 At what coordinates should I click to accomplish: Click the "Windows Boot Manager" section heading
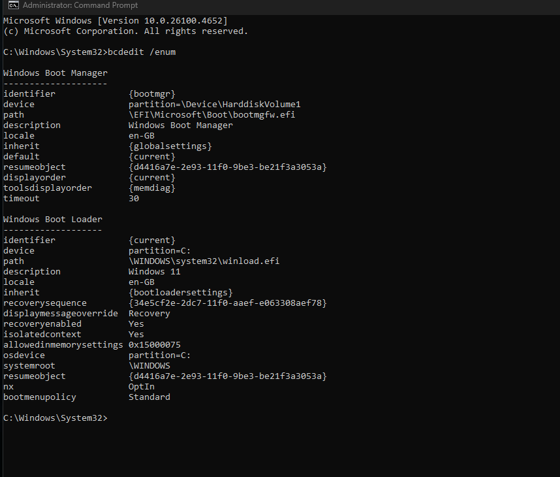pyautogui.click(x=55, y=73)
